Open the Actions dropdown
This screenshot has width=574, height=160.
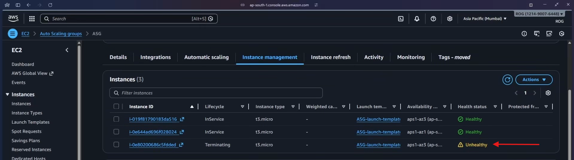pos(534,80)
